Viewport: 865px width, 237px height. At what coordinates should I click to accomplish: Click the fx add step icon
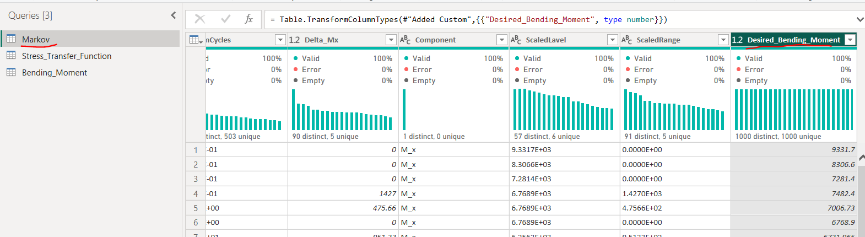click(249, 19)
